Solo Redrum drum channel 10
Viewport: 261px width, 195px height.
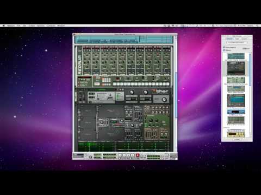(166, 47)
